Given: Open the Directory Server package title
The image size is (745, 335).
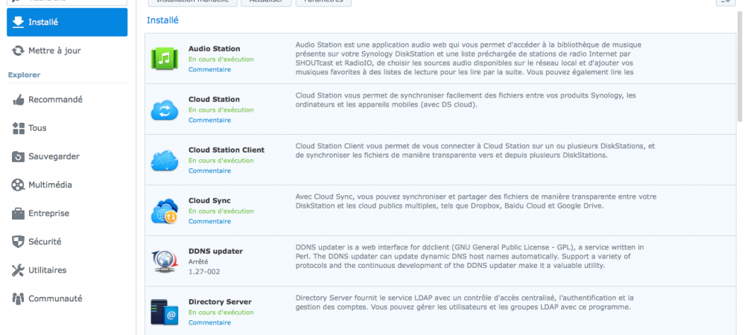Looking at the screenshot, I should [220, 301].
